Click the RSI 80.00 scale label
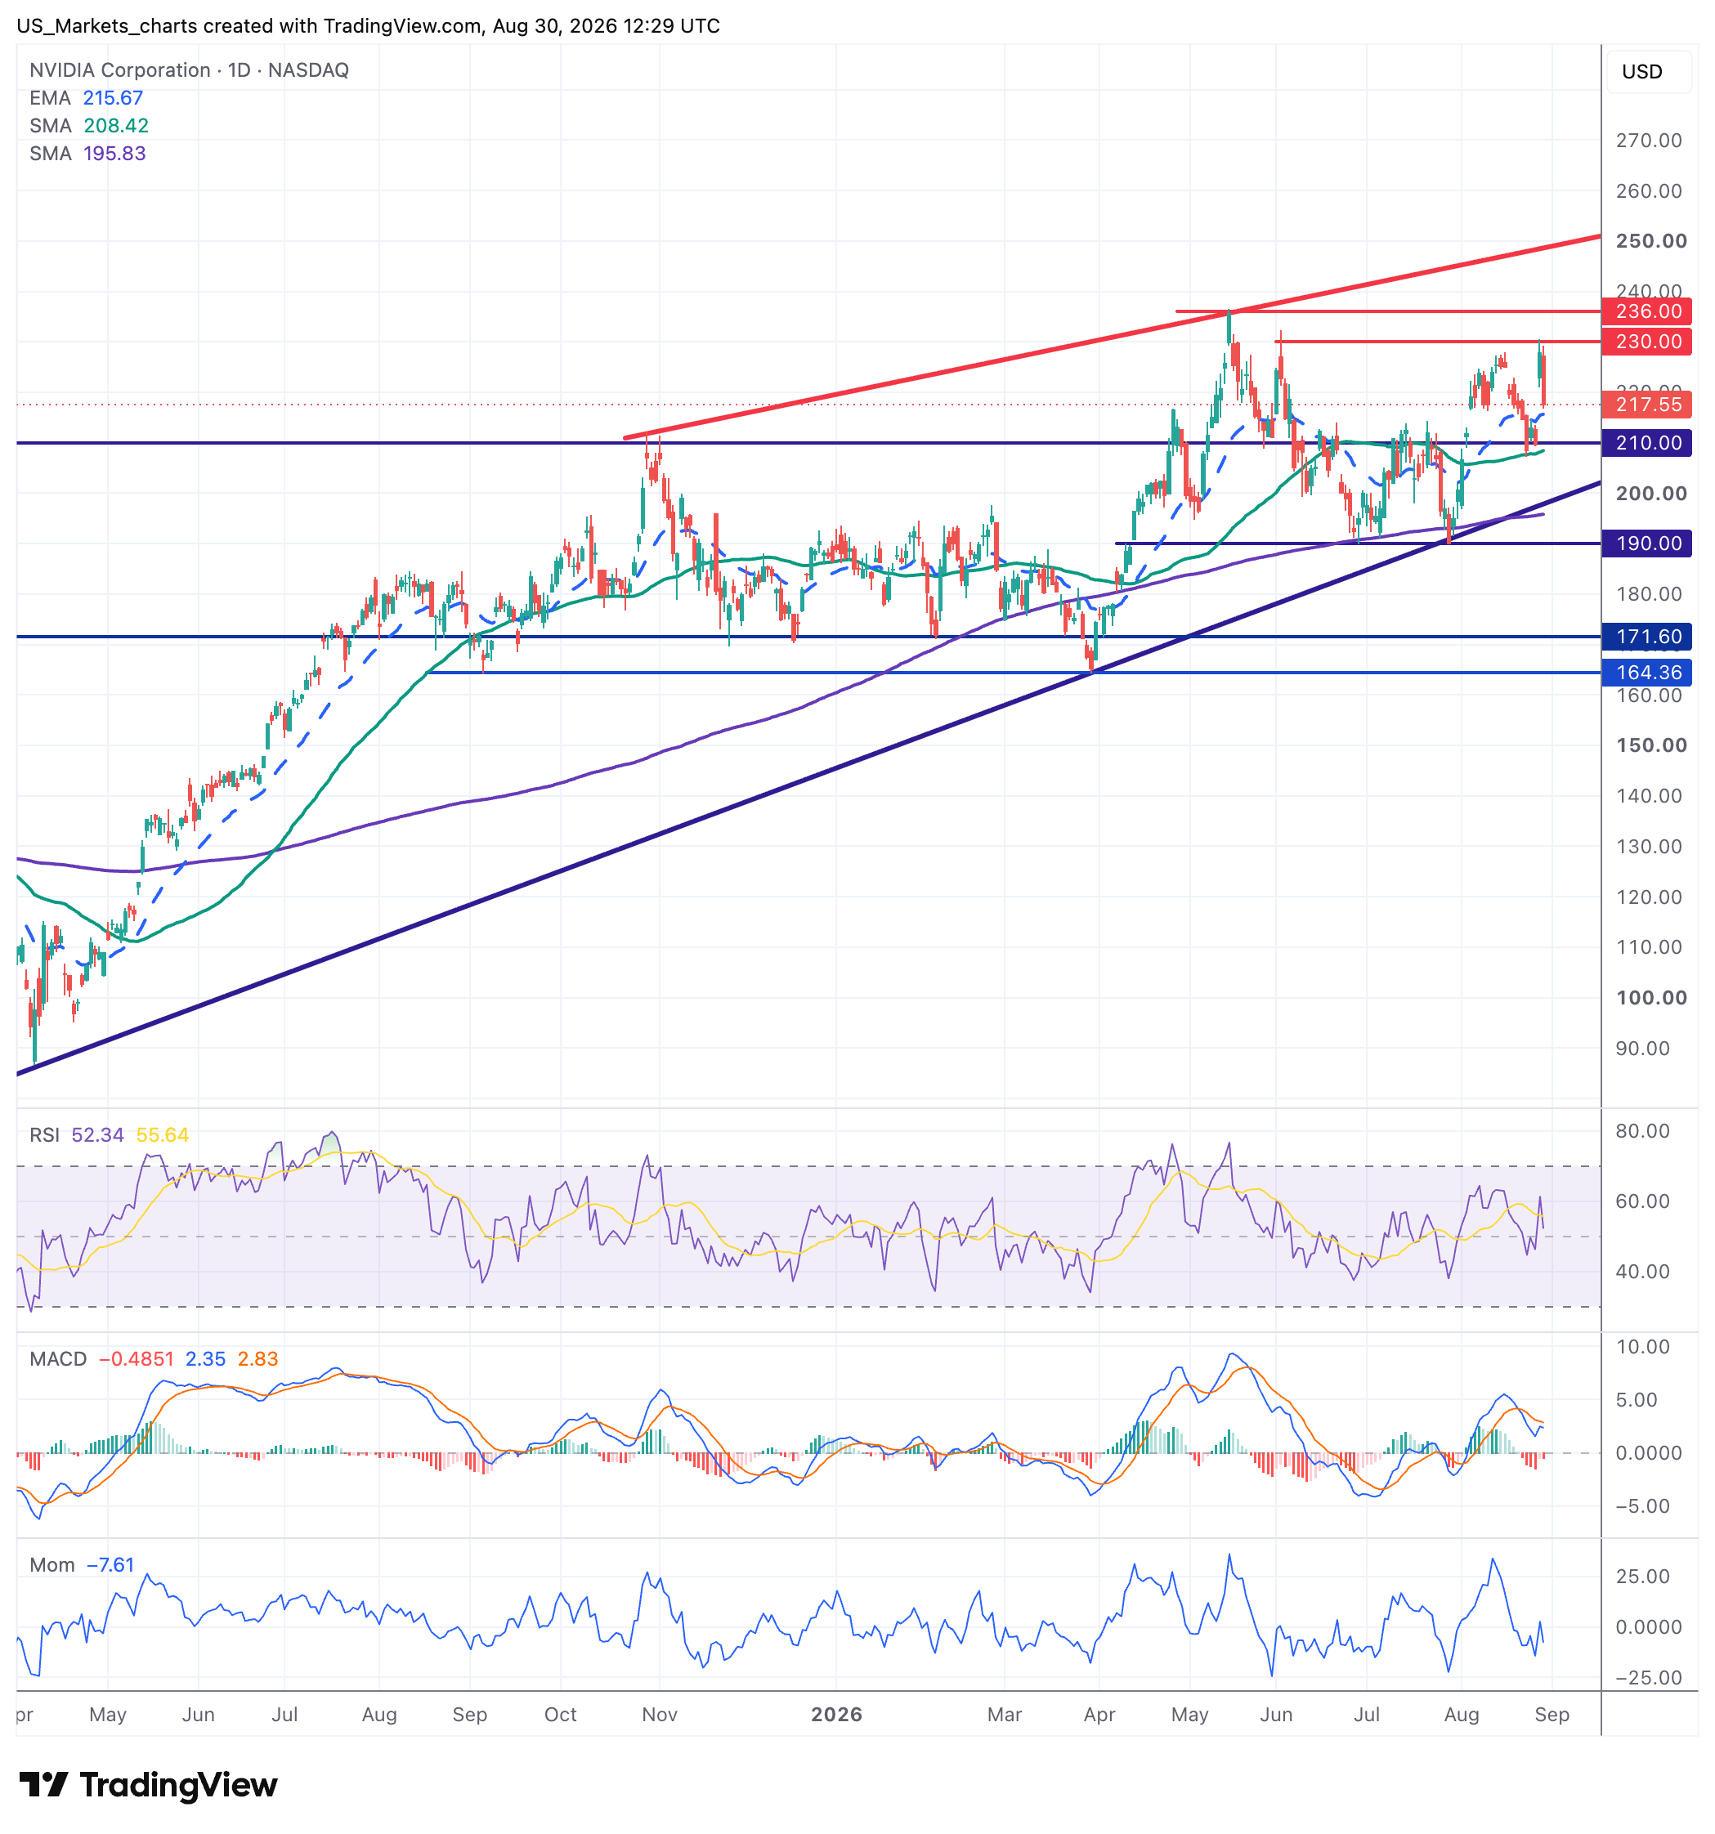This screenshot has height=1834, width=1715. [x=1643, y=1131]
